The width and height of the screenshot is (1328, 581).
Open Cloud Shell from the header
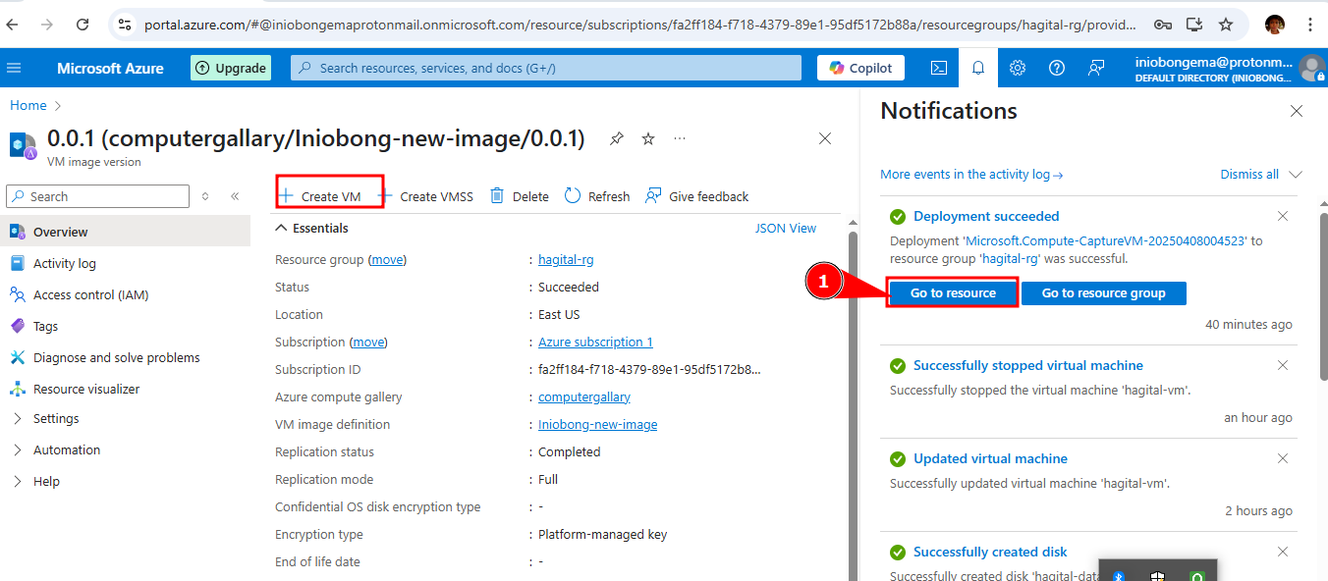tap(939, 68)
